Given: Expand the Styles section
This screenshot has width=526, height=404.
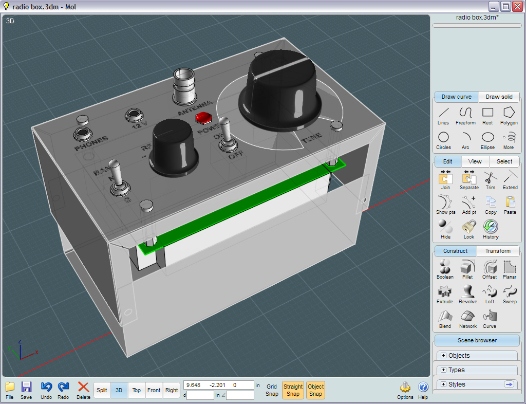Looking at the screenshot, I should point(443,384).
